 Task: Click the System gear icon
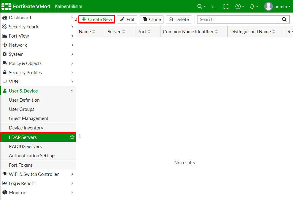(5, 54)
